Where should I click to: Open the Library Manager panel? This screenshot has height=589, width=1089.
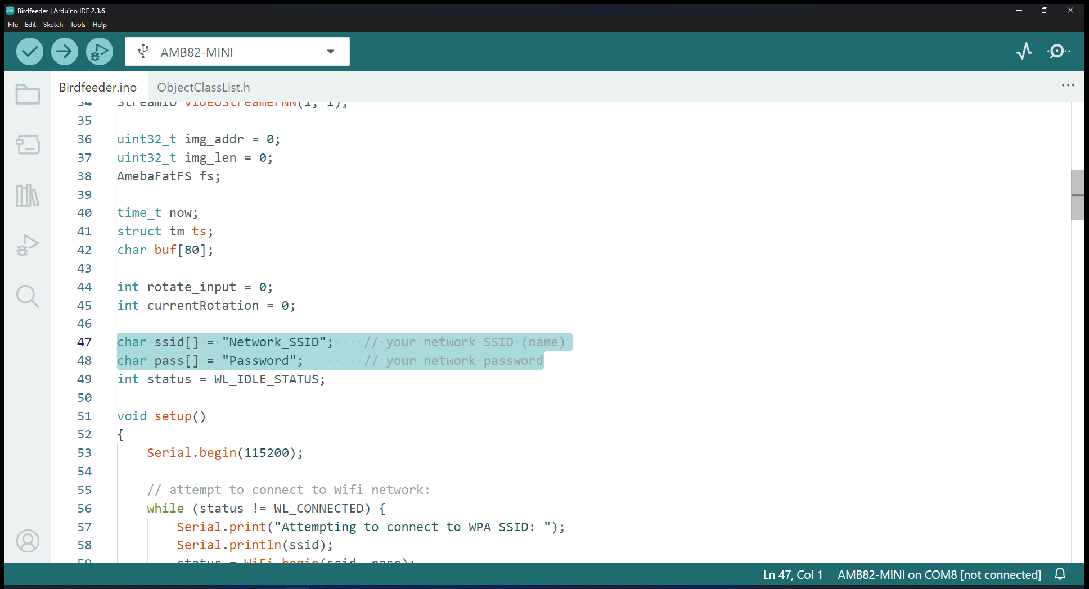pos(28,196)
